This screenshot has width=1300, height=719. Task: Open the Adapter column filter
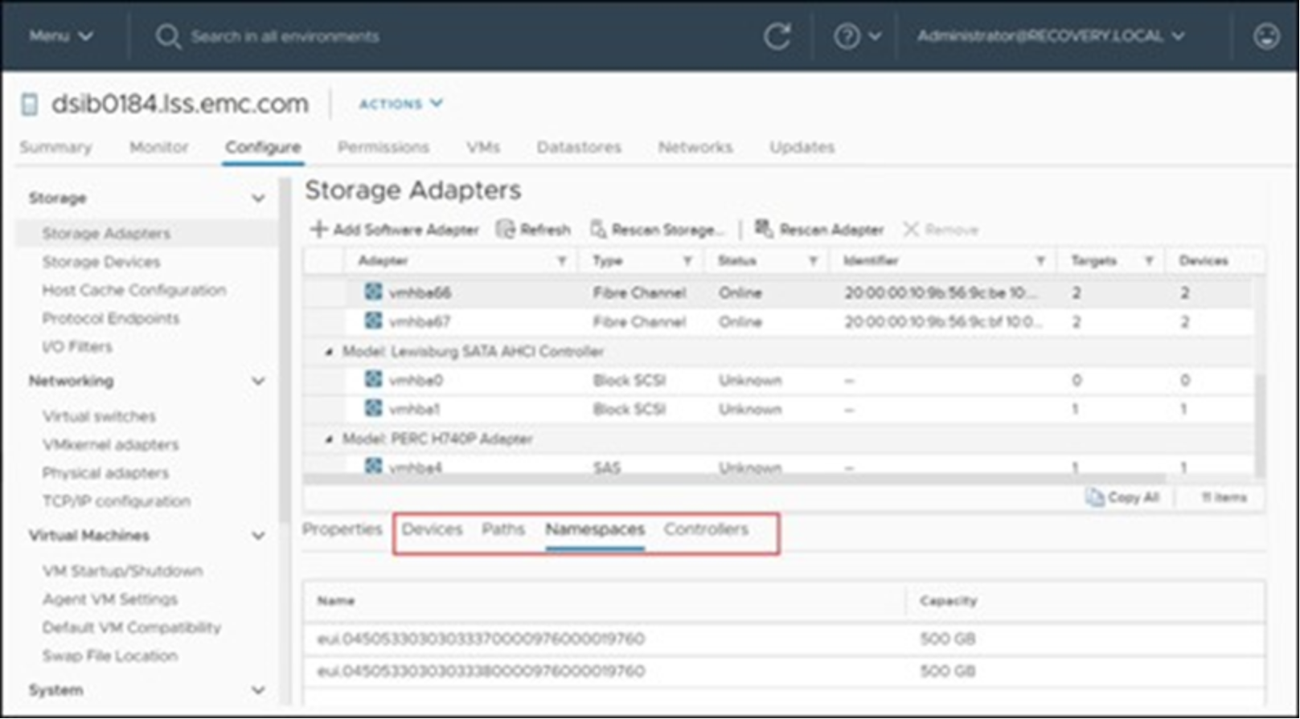(x=562, y=261)
